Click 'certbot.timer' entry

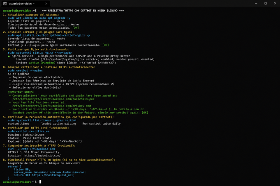(x=19, y=124)
